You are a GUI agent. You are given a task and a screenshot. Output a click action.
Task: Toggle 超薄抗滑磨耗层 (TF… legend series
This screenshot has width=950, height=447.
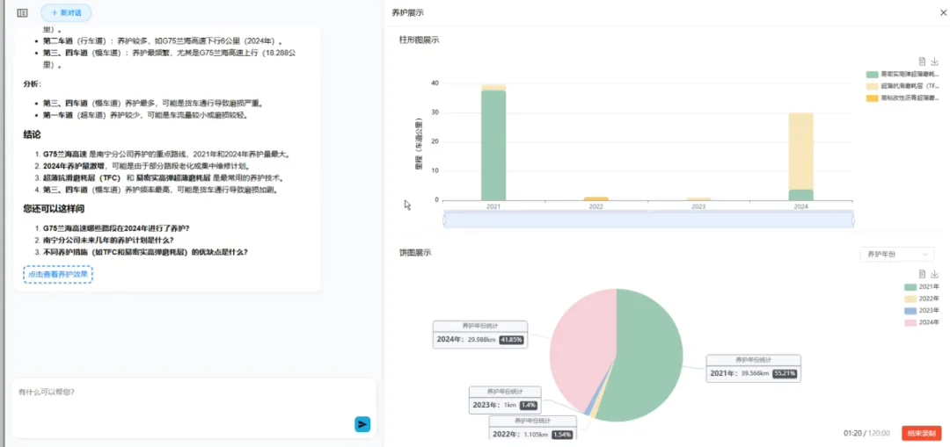click(x=902, y=86)
